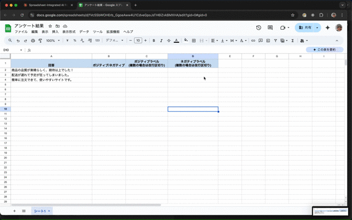Insert a chart
This screenshot has width=352, height=220.
pyautogui.click(x=268, y=41)
